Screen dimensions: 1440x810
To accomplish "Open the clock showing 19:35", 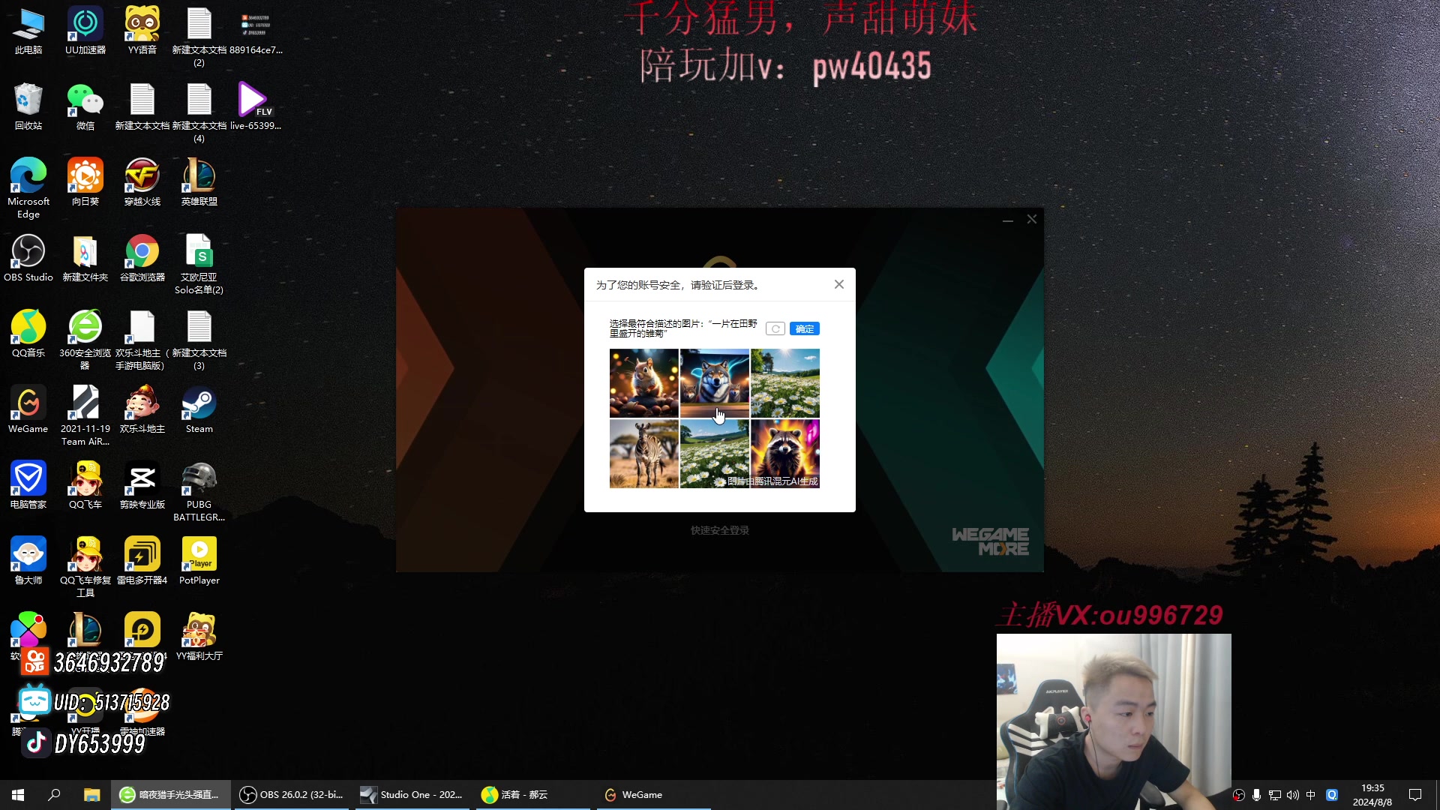I will [1372, 795].
